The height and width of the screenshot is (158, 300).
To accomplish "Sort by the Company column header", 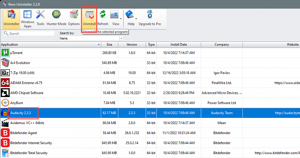I will click(x=222, y=45).
